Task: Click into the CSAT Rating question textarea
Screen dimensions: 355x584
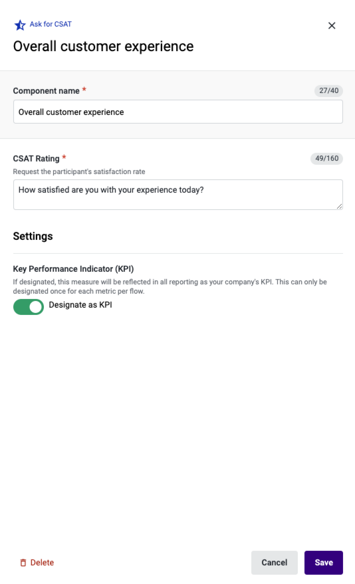Action: tap(177, 195)
